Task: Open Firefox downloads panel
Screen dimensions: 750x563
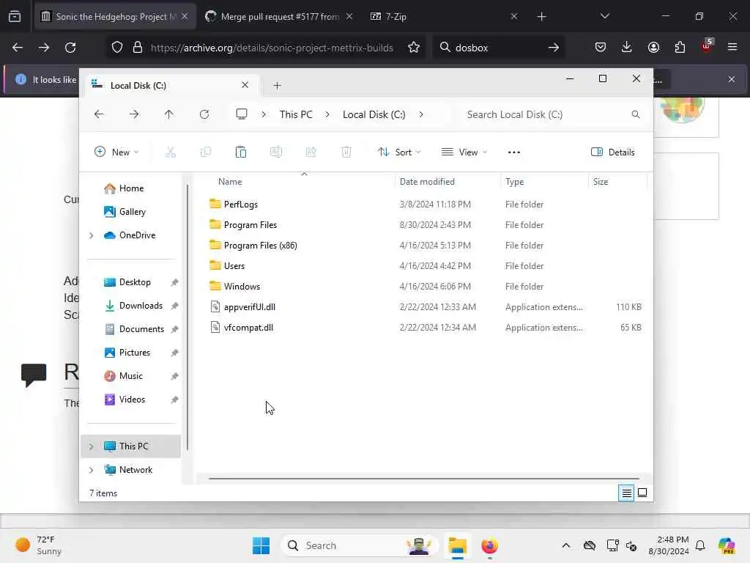Action: (627, 47)
